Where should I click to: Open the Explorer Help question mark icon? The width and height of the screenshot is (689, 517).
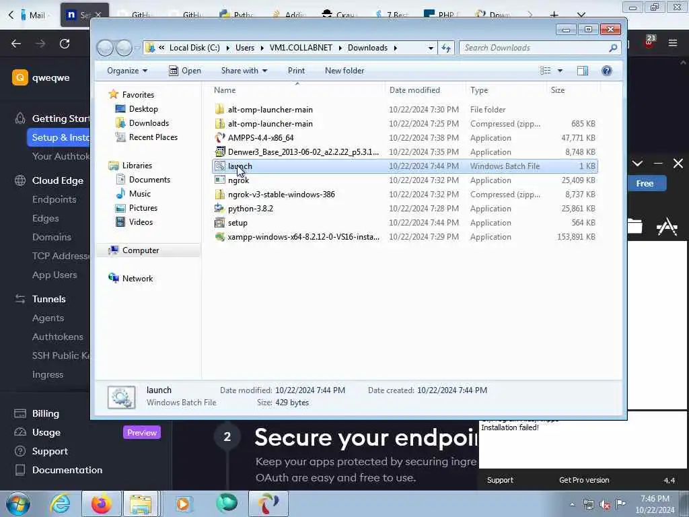pos(606,71)
